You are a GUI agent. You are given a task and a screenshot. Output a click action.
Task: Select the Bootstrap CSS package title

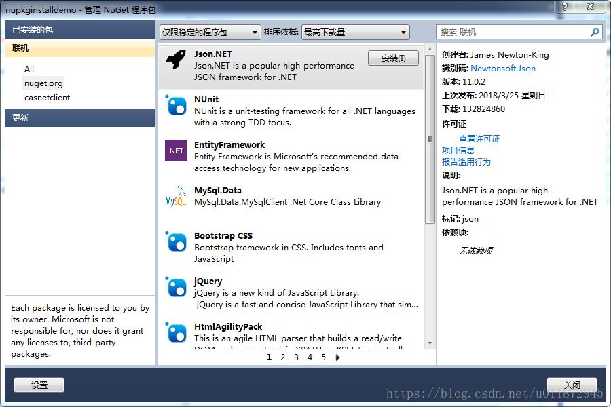[223, 236]
